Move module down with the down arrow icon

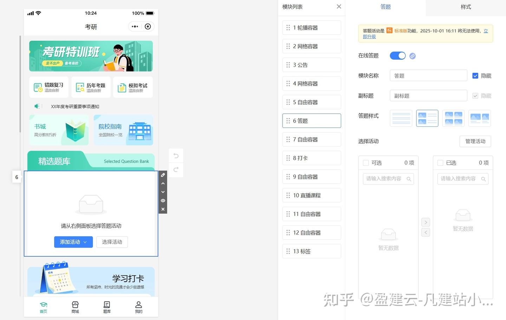click(163, 192)
